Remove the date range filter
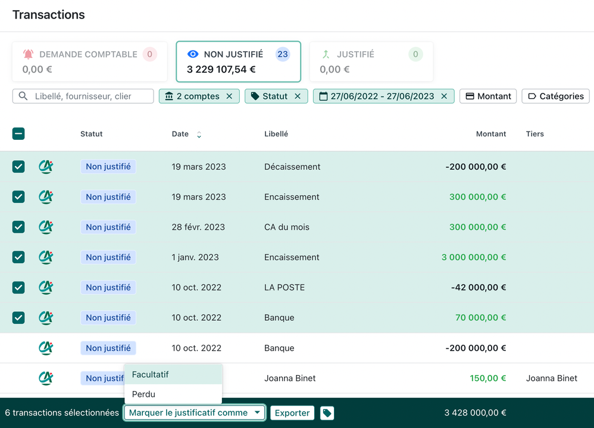The image size is (594, 428). tap(444, 96)
